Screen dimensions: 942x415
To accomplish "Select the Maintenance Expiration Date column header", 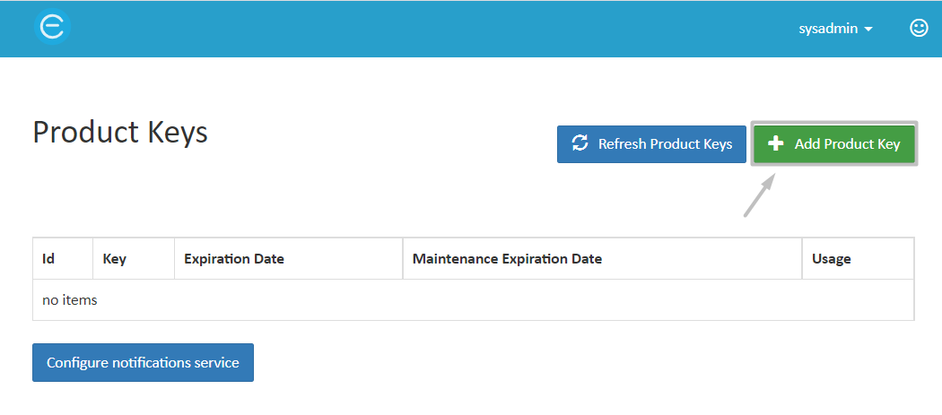I will pyautogui.click(x=603, y=259).
